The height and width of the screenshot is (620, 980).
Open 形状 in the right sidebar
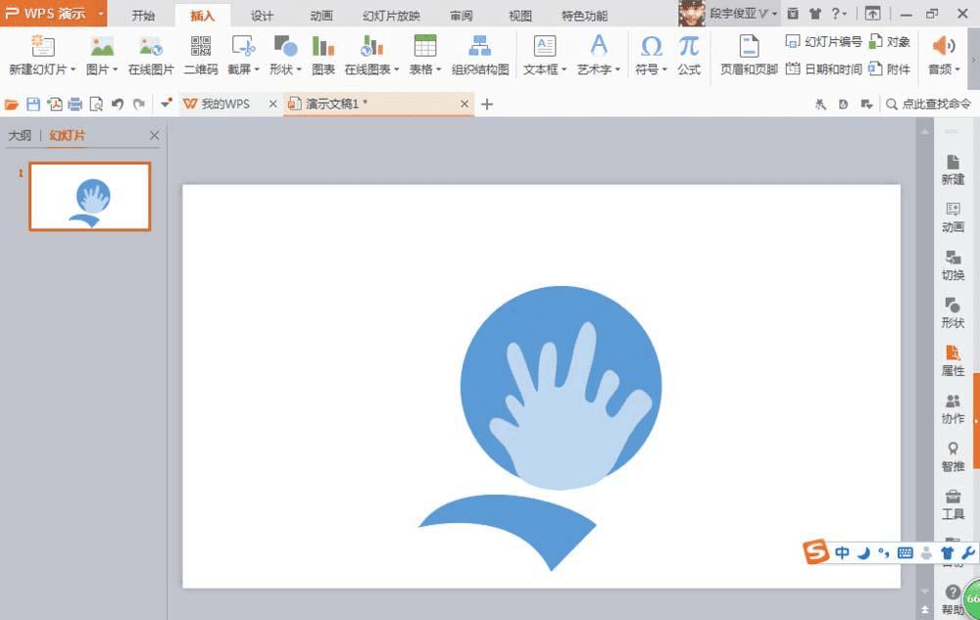coord(954,312)
